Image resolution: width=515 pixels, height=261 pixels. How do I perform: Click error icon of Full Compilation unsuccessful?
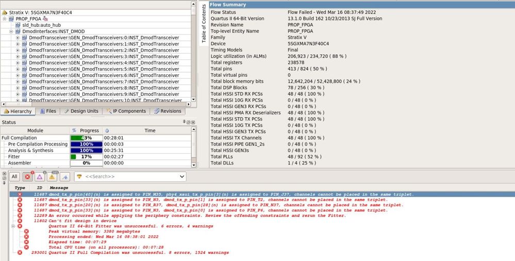coord(20,252)
